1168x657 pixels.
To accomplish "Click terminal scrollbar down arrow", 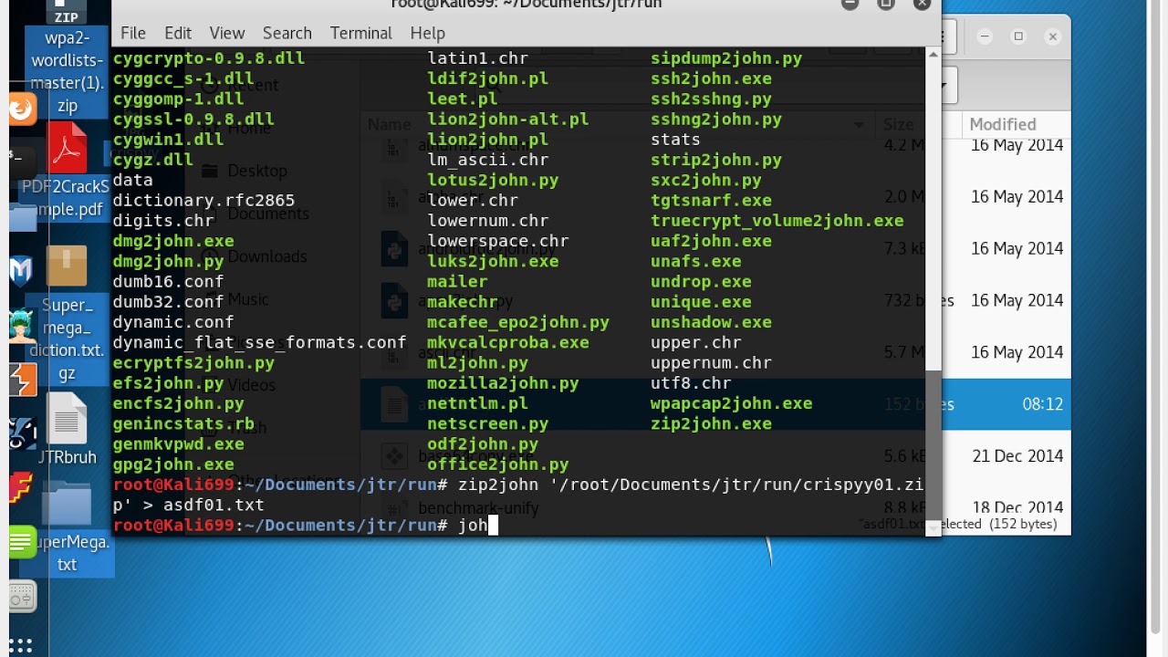I will 933,528.
